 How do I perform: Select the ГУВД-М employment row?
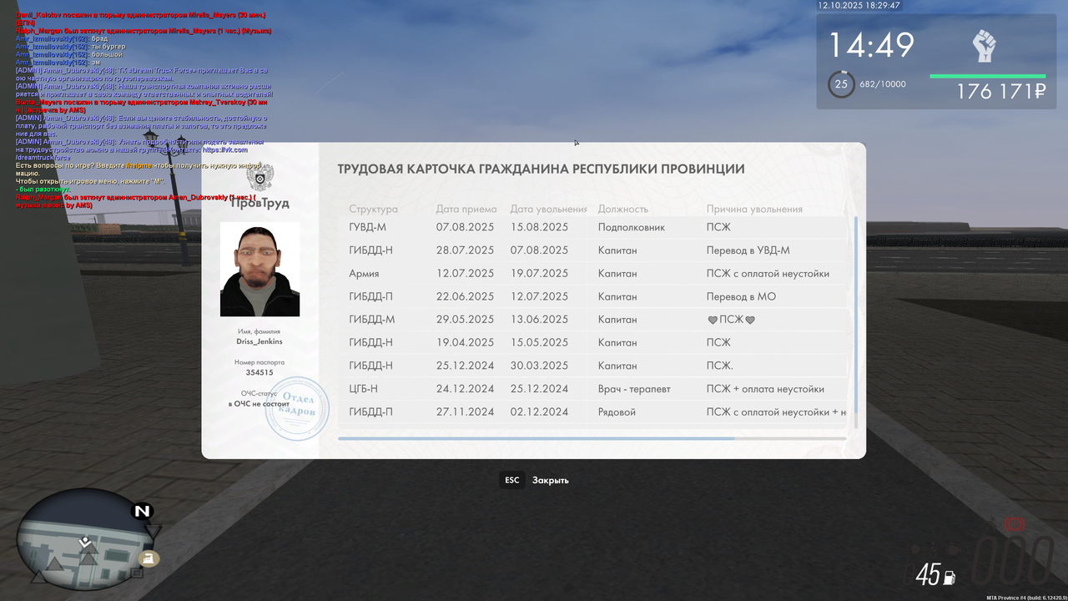pyautogui.click(x=584, y=226)
